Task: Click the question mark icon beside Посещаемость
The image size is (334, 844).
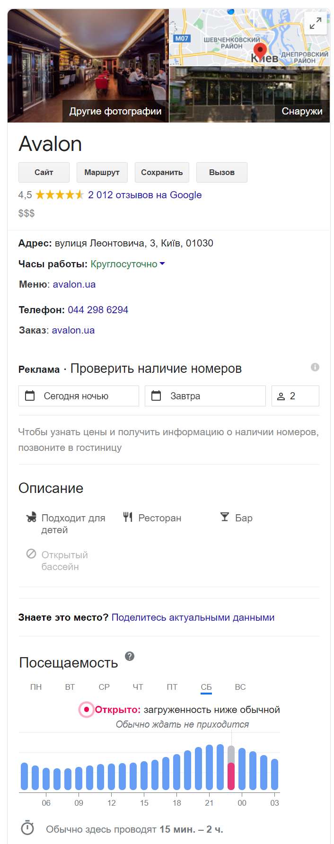Action: (x=129, y=656)
